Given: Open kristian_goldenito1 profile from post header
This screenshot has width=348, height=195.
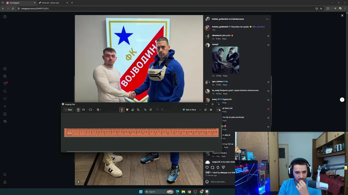Looking at the screenshot, I should point(220,19).
